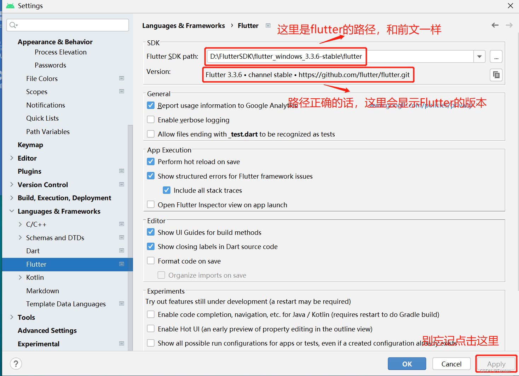Allow files ending with _test.dart as tests
The height and width of the screenshot is (376, 519).
pos(151,134)
